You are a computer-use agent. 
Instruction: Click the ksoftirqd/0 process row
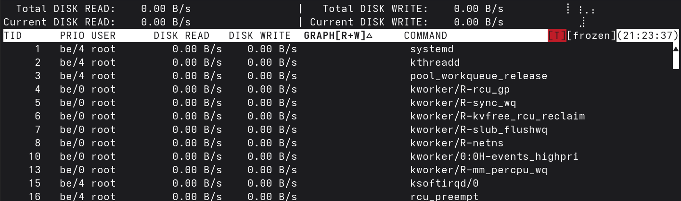point(444,183)
